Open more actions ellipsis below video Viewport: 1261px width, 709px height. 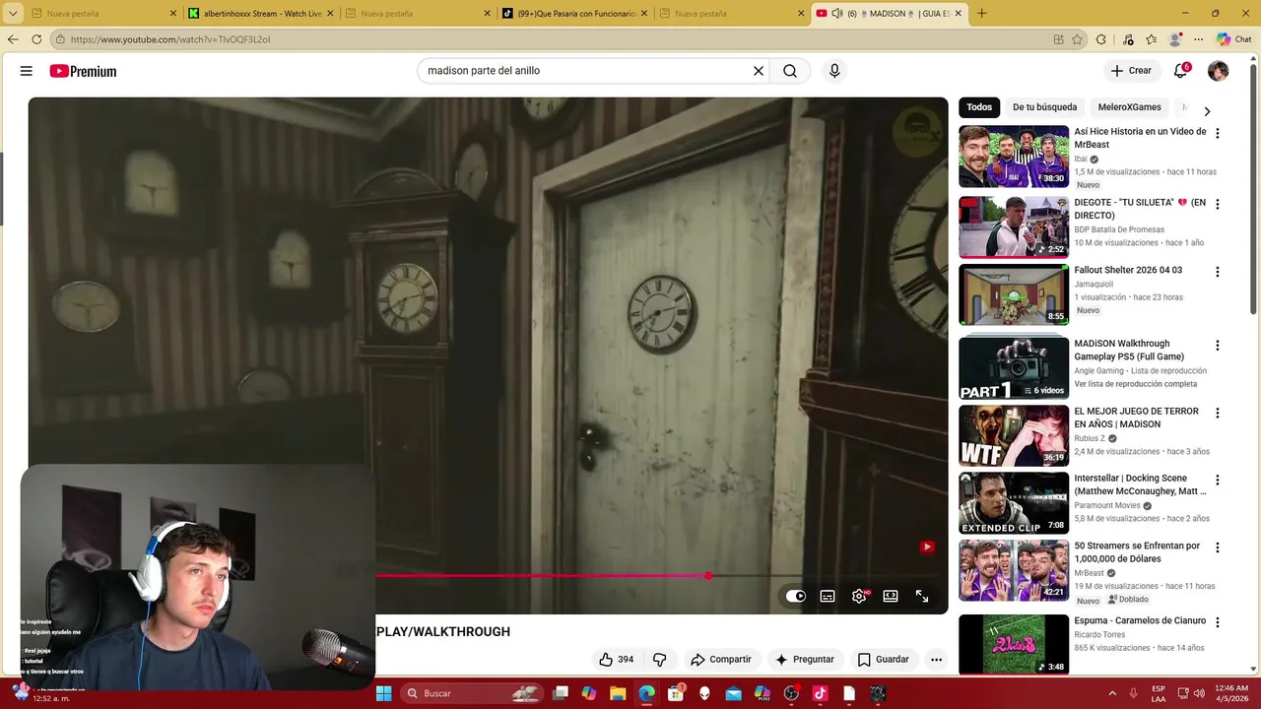point(936,660)
